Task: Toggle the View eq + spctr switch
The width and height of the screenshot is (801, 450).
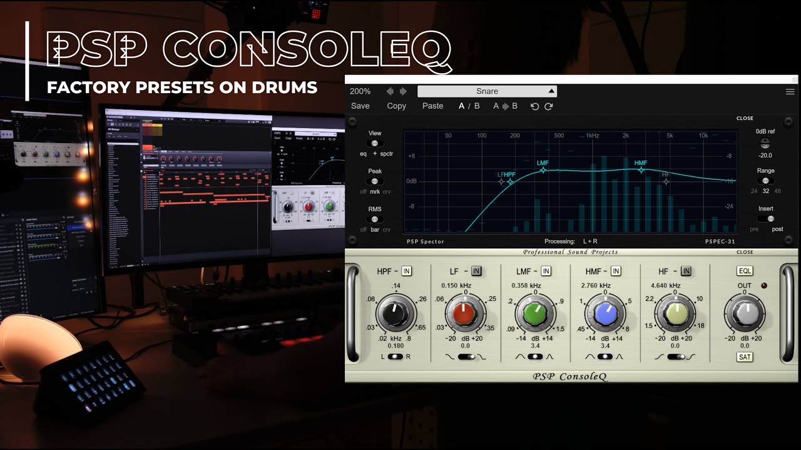Action: (x=375, y=144)
